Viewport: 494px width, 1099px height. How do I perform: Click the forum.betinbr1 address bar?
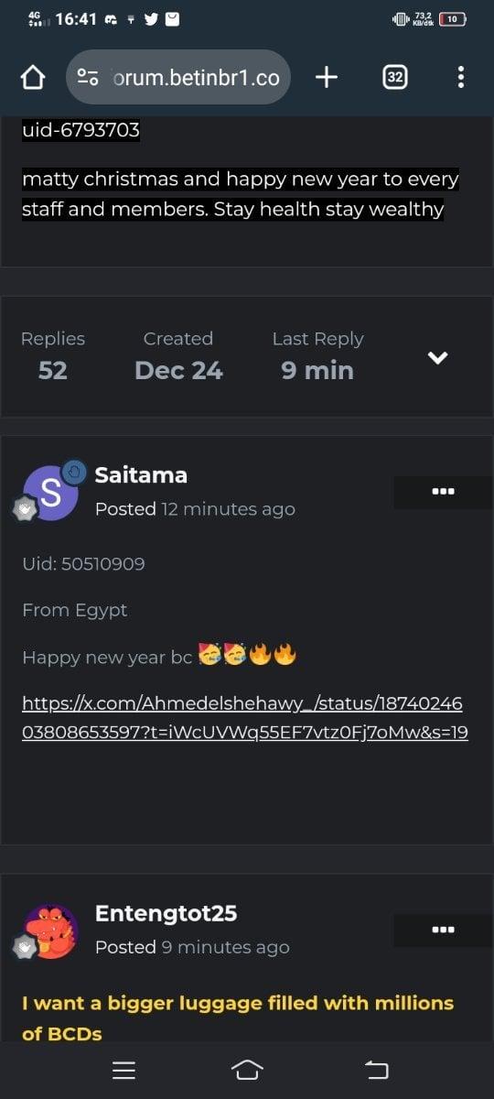point(178,78)
